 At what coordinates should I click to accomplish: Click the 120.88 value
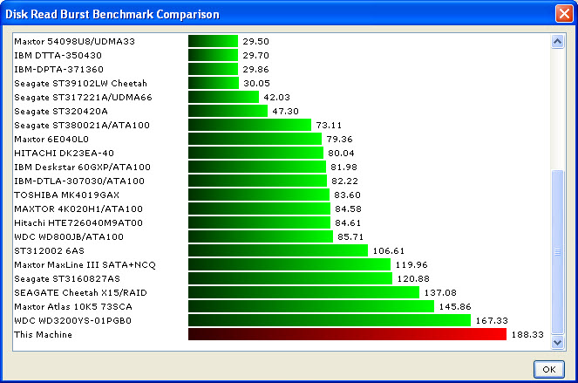413,279
